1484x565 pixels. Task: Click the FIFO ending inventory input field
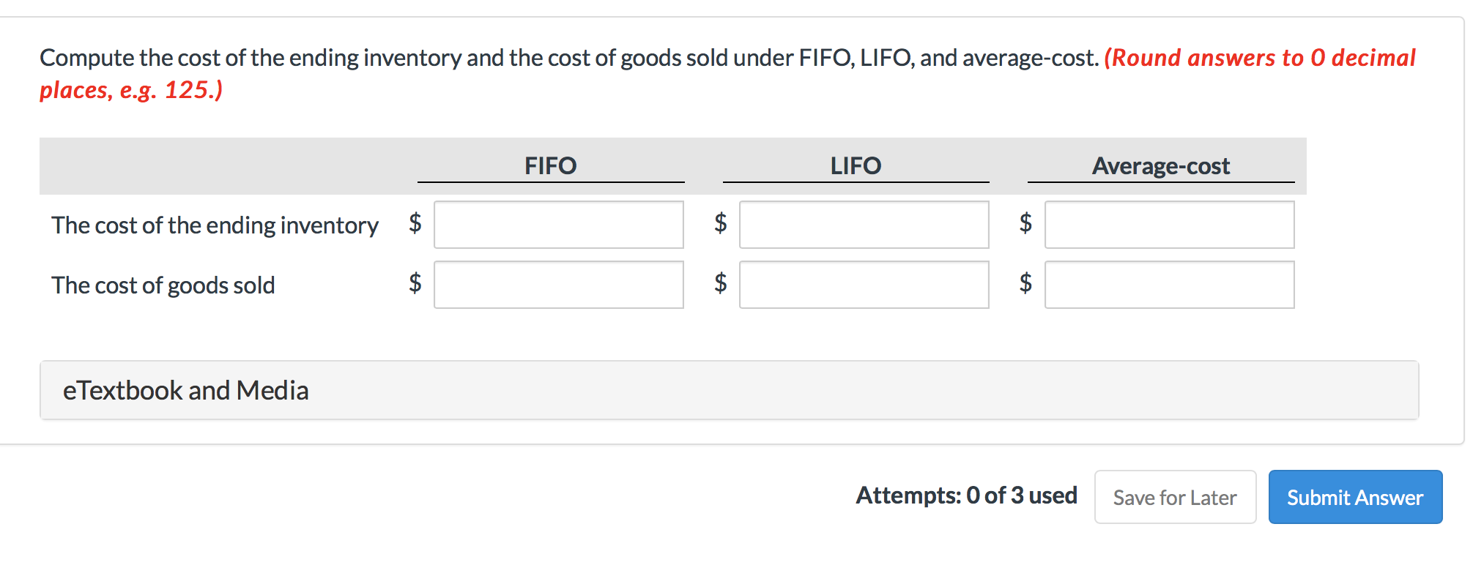[558, 225]
